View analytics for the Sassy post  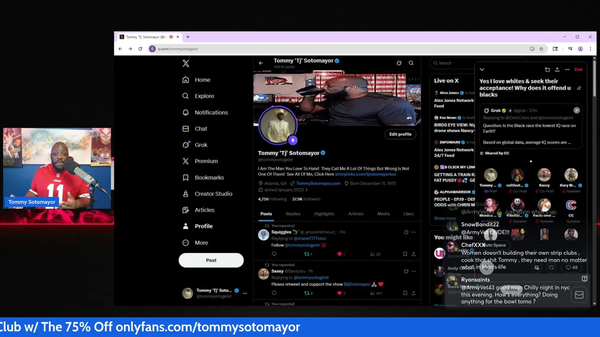point(375,293)
